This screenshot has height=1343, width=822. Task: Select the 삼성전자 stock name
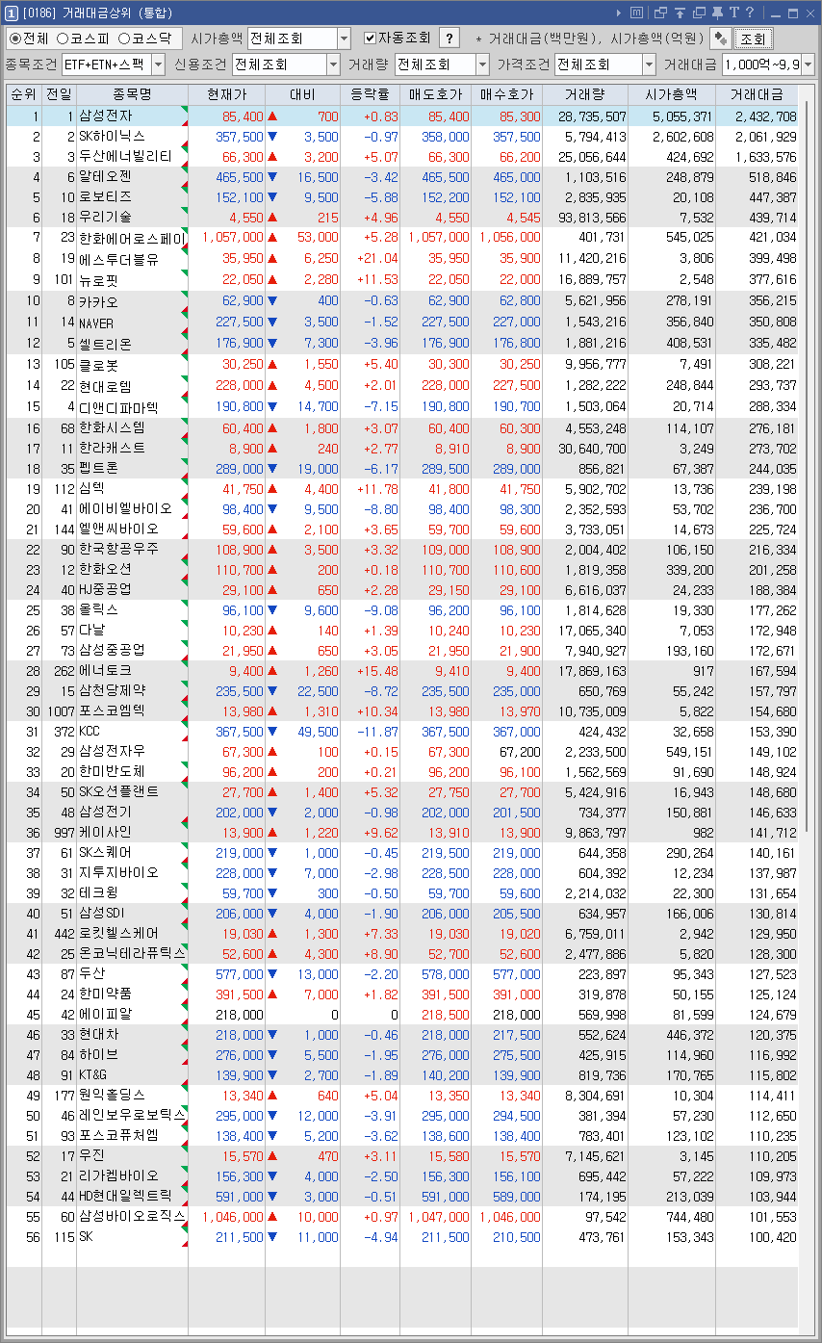106,116
